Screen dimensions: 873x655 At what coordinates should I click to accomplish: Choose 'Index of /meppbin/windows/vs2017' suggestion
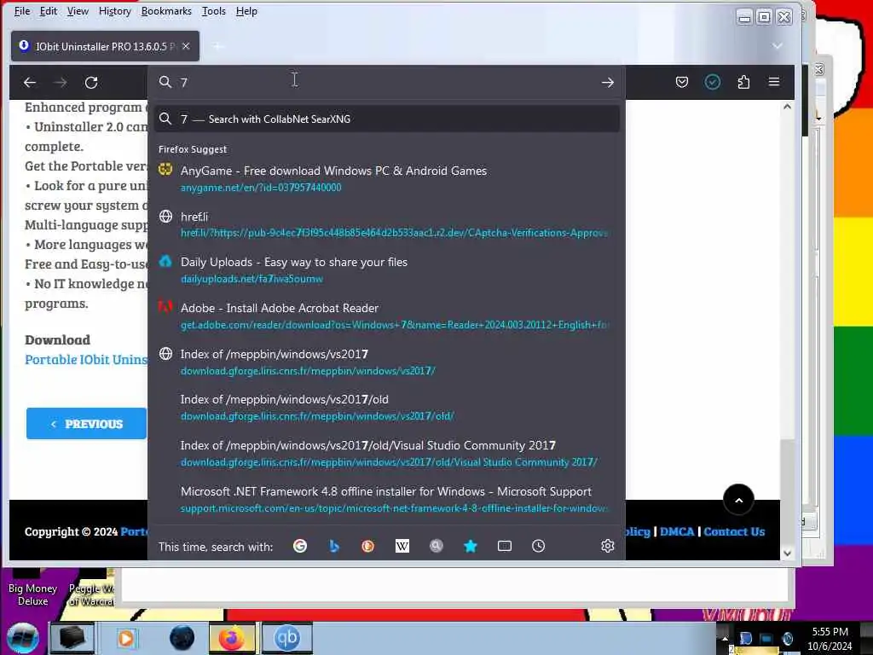point(387,362)
